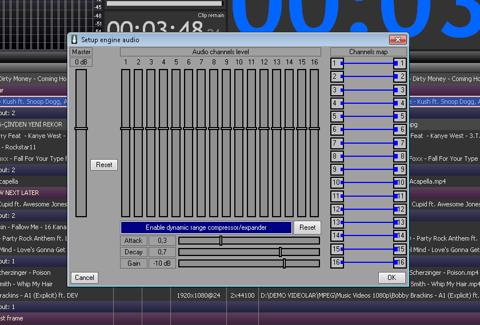Click channel 16 level fader handle
The width and height of the screenshot is (480, 325).
click(x=314, y=128)
